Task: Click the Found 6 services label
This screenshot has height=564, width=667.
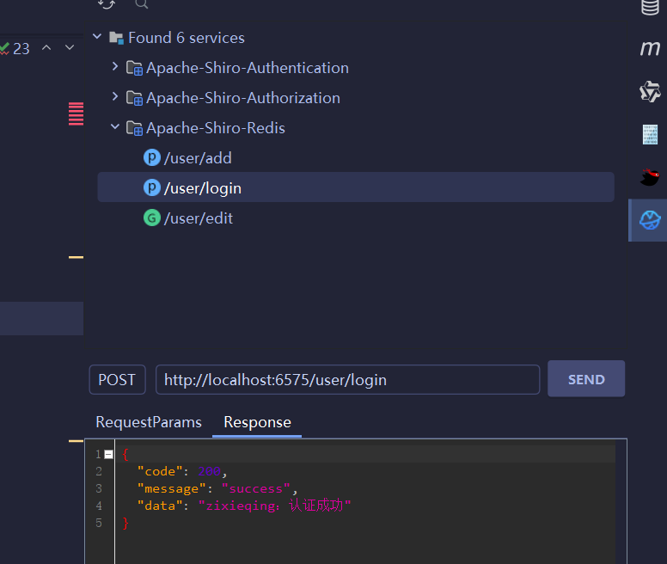Action: pos(187,38)
